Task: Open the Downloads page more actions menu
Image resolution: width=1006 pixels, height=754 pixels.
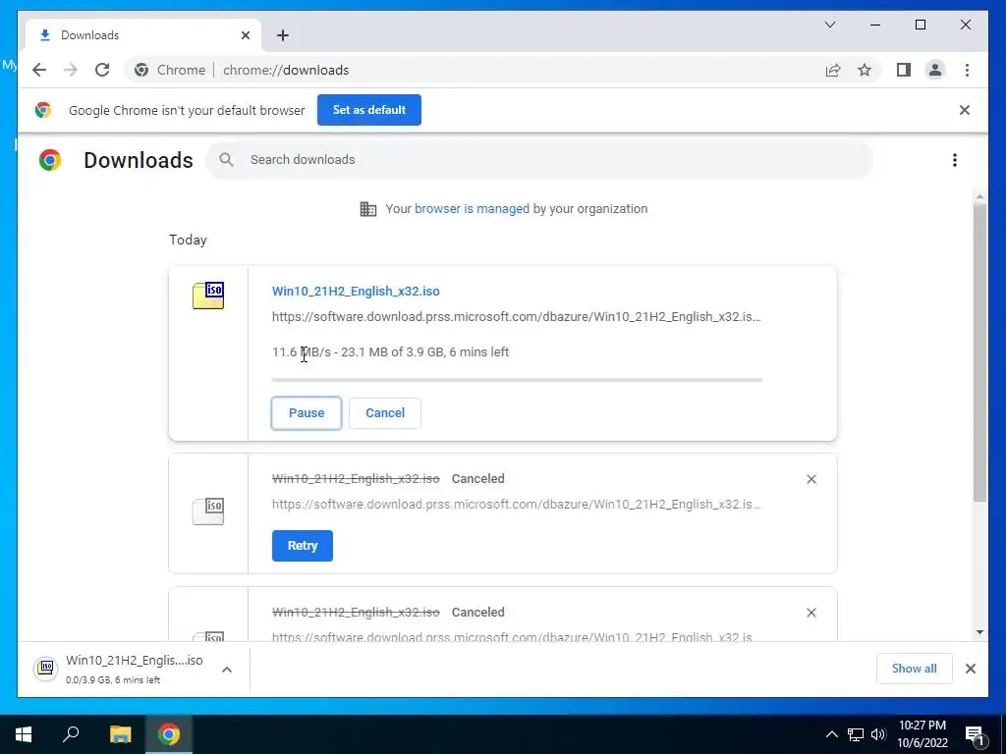Action: tap(955, 160)
